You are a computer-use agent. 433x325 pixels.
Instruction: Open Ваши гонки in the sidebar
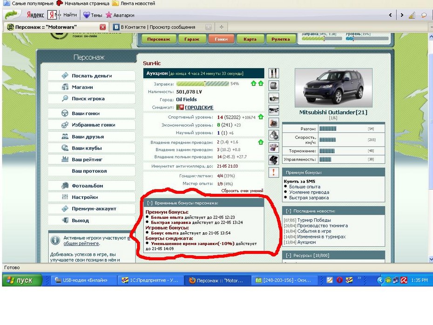92,114
